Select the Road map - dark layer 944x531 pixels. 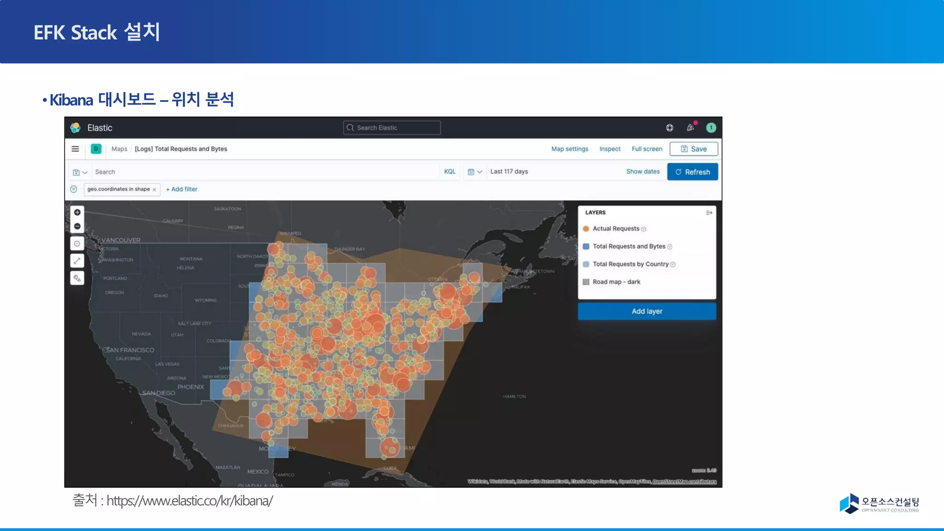616,282
